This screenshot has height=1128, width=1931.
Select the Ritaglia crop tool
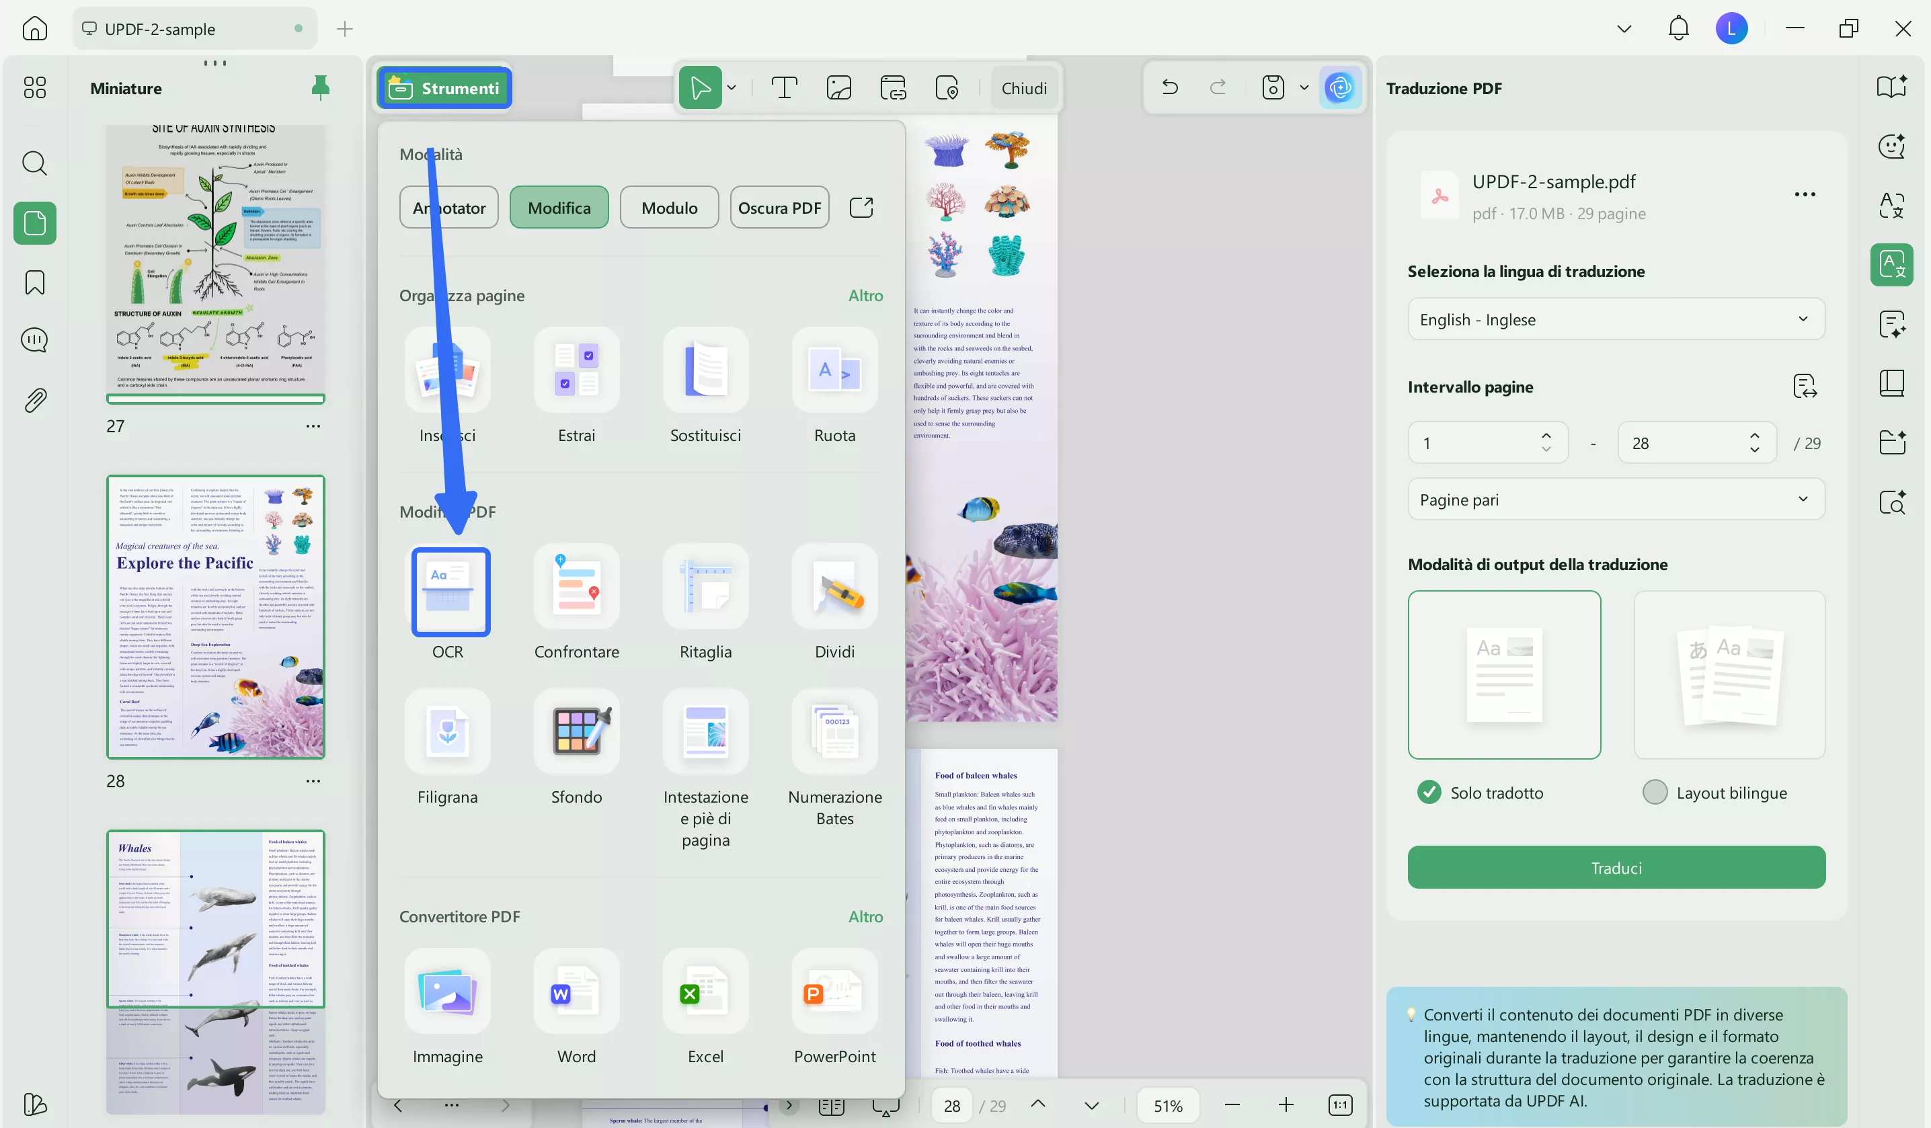click(705, 587)
